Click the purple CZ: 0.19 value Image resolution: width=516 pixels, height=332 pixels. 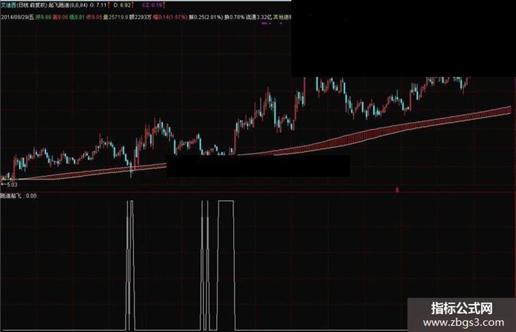[x=152, y=5]
